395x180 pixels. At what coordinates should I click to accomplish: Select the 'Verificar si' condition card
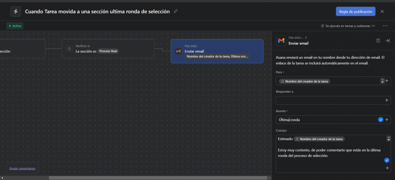pyautogui.click(x=108, y=49)
